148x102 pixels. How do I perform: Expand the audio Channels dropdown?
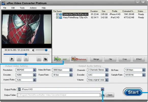pyautogui.click(x=107, y=70)
